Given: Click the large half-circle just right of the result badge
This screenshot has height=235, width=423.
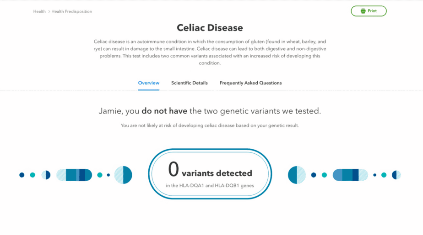Looking at the screenshot, I should click(297, 175).
